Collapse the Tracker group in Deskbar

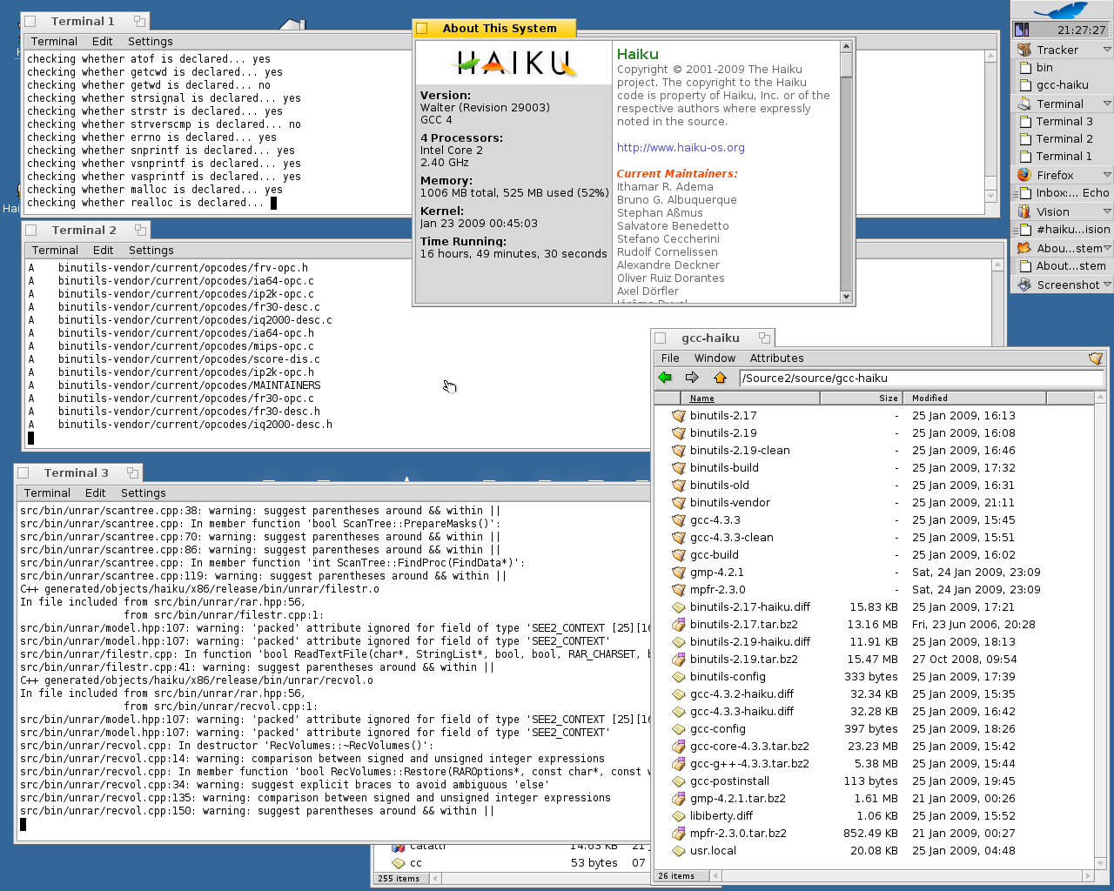1107,50
